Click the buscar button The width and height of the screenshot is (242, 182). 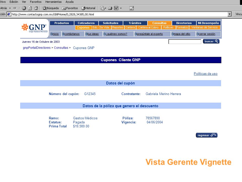(x=211, y=41)
